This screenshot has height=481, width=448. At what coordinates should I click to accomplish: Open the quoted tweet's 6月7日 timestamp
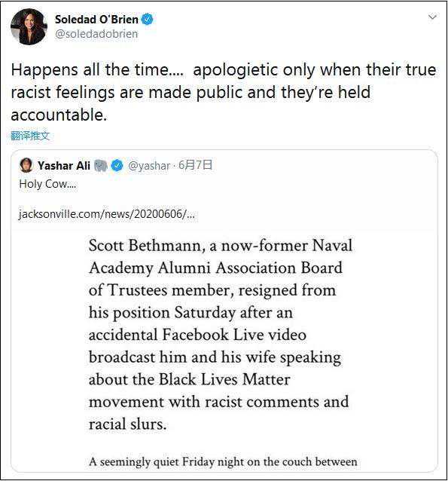coord(195,165)
